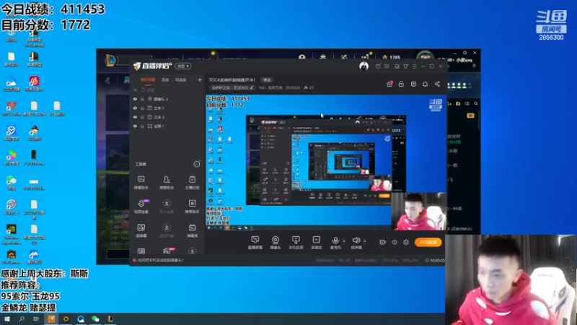Open the 弹幕秀 tool

point(192,230)
